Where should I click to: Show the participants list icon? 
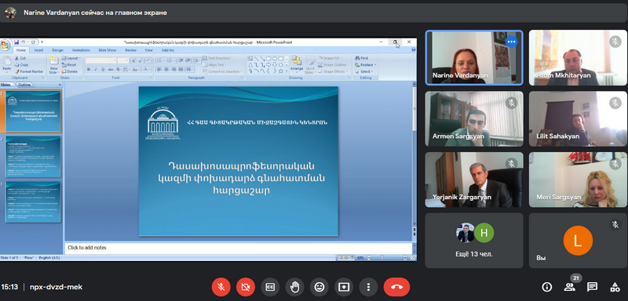coord(570,287)
